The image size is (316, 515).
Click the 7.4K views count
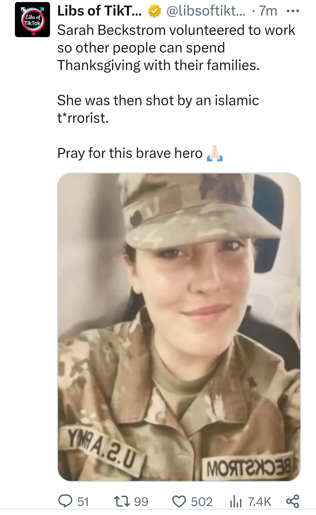pyautogui.click(x=260, y=502)
